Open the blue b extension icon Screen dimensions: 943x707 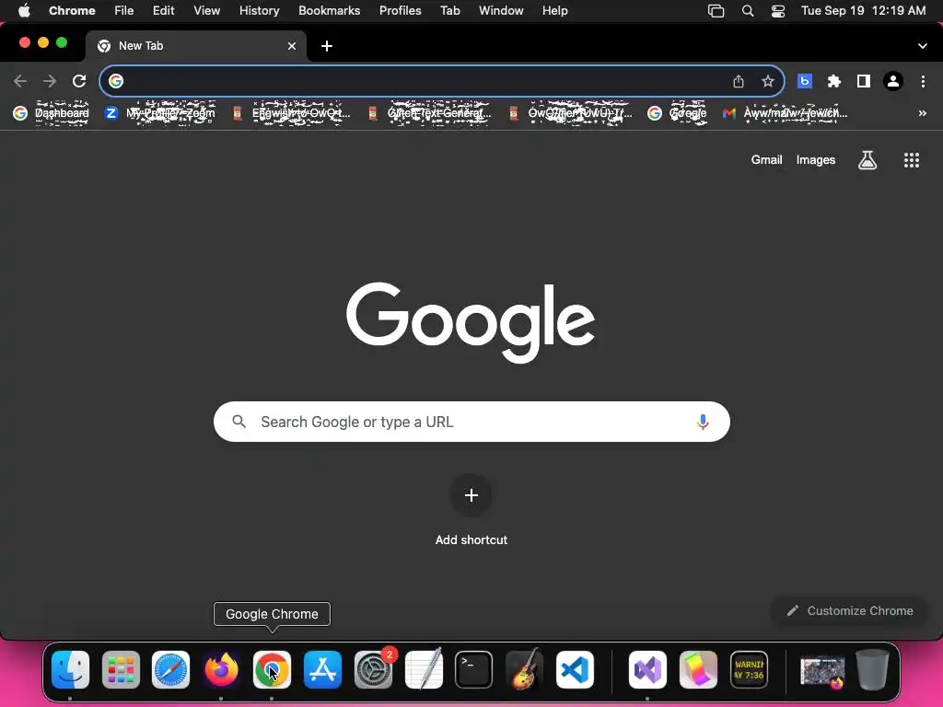click(x=805, y=81)
